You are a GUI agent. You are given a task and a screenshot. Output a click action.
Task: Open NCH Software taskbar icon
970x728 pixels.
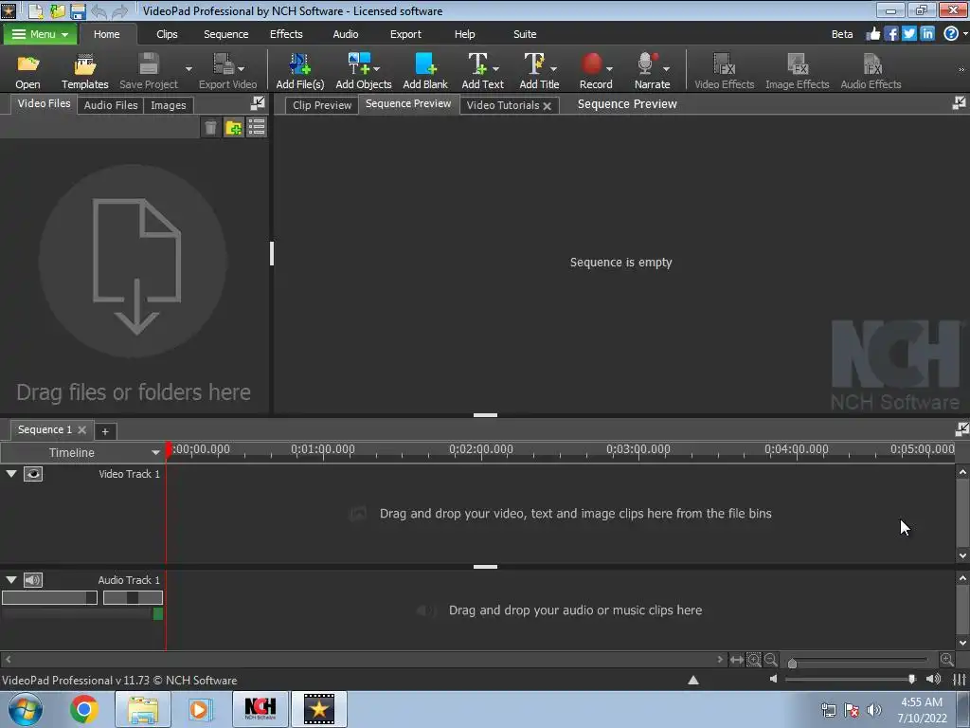click(x=260, y=709)
